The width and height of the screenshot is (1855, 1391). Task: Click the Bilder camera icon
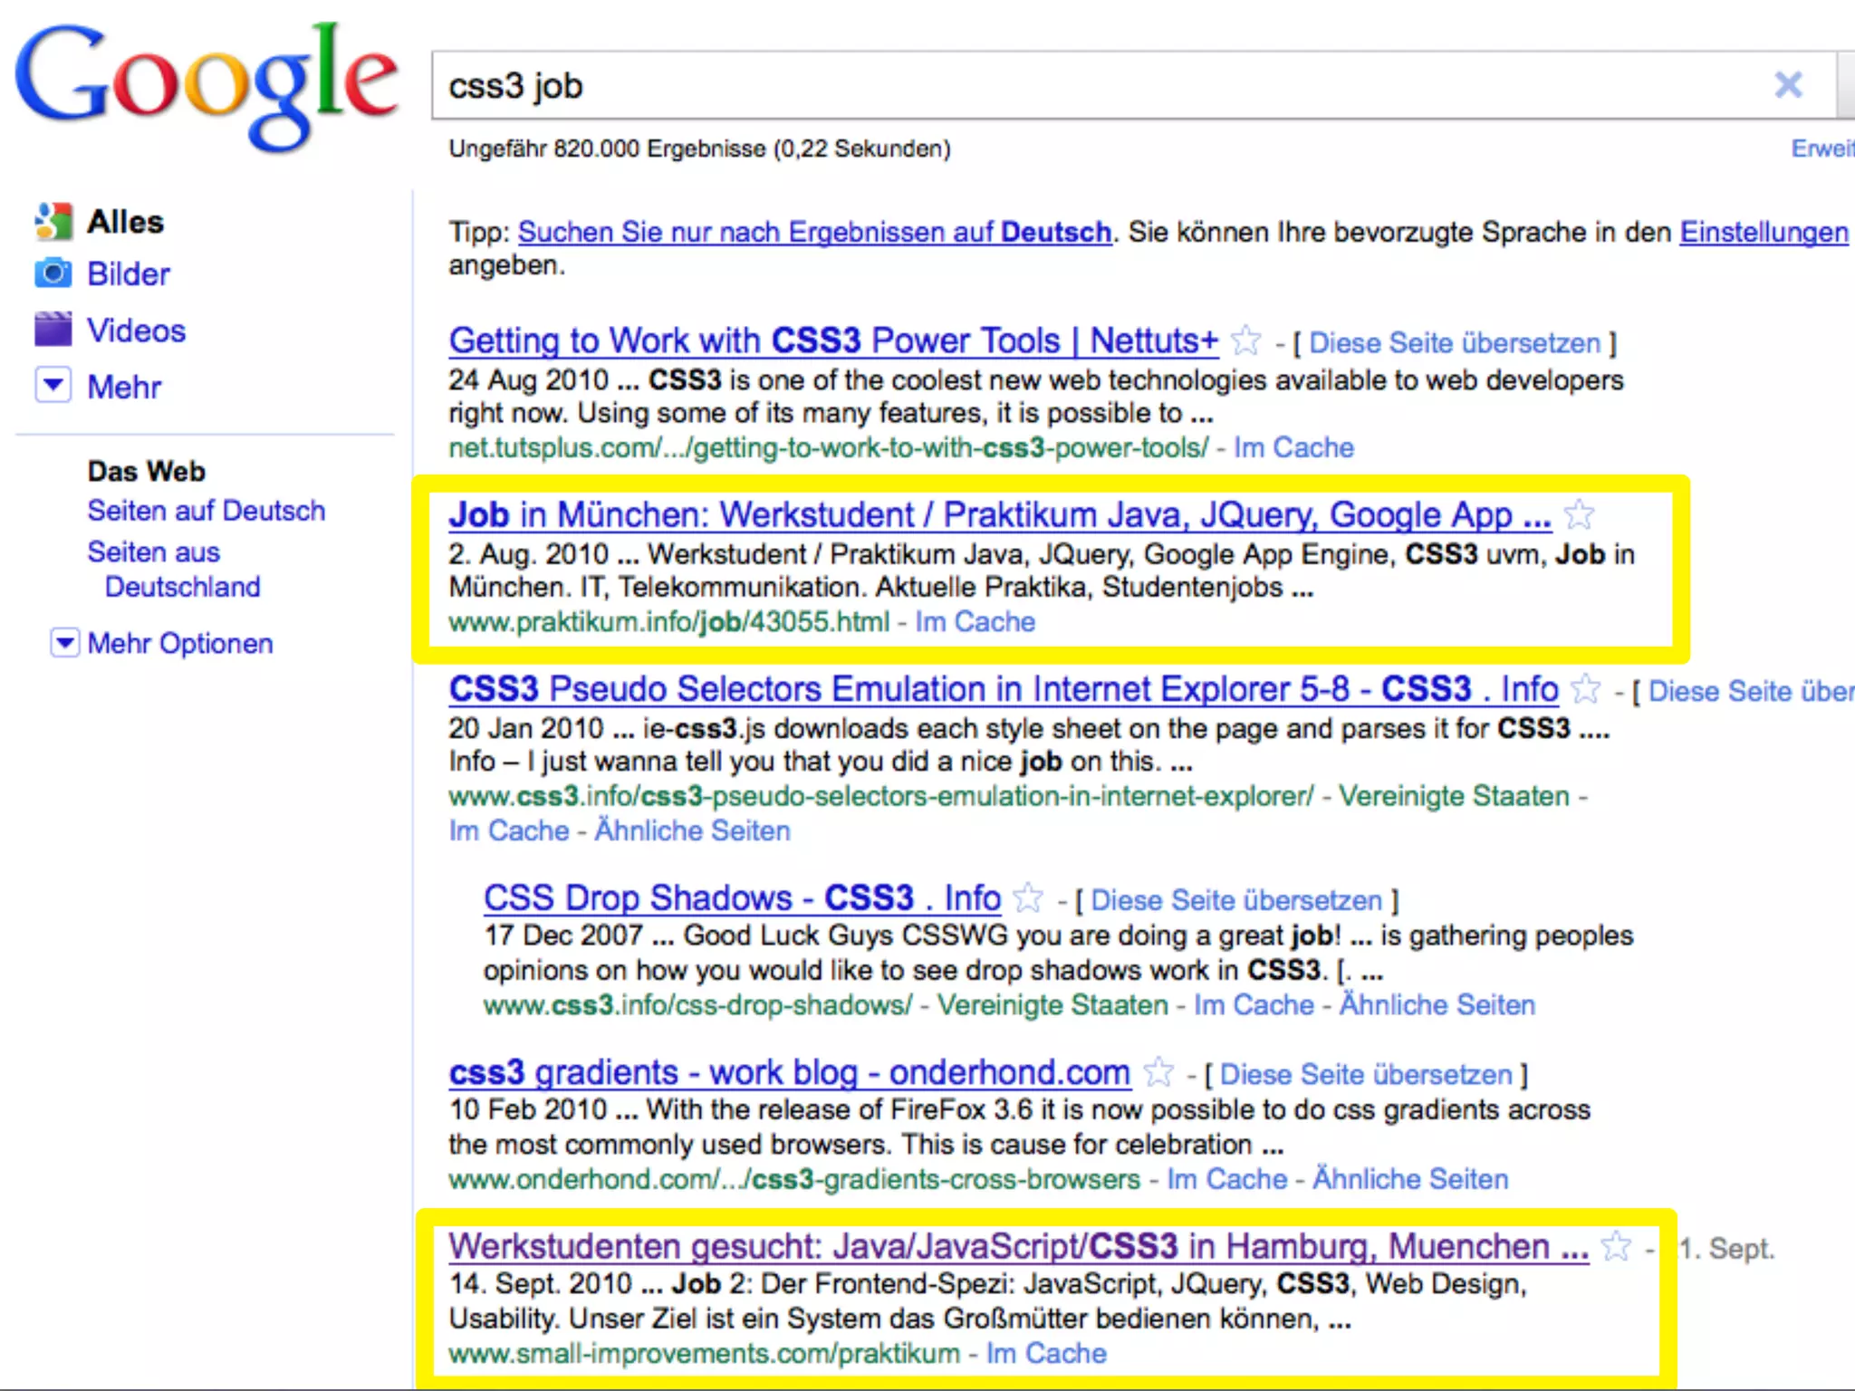tap(53, 273)
